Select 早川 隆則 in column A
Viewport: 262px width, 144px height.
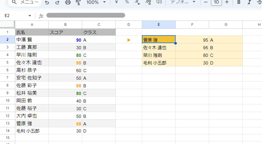tap(32, 55)
